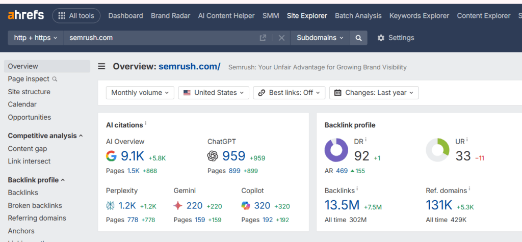The width and height of the screenshot is (522, 242).
Task: Click the ChatGPT logo icon
Action: (x=213, y=156)
